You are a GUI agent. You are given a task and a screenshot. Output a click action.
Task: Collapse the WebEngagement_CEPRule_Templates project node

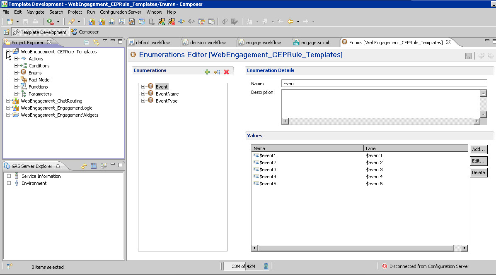[x=8, y=52]
